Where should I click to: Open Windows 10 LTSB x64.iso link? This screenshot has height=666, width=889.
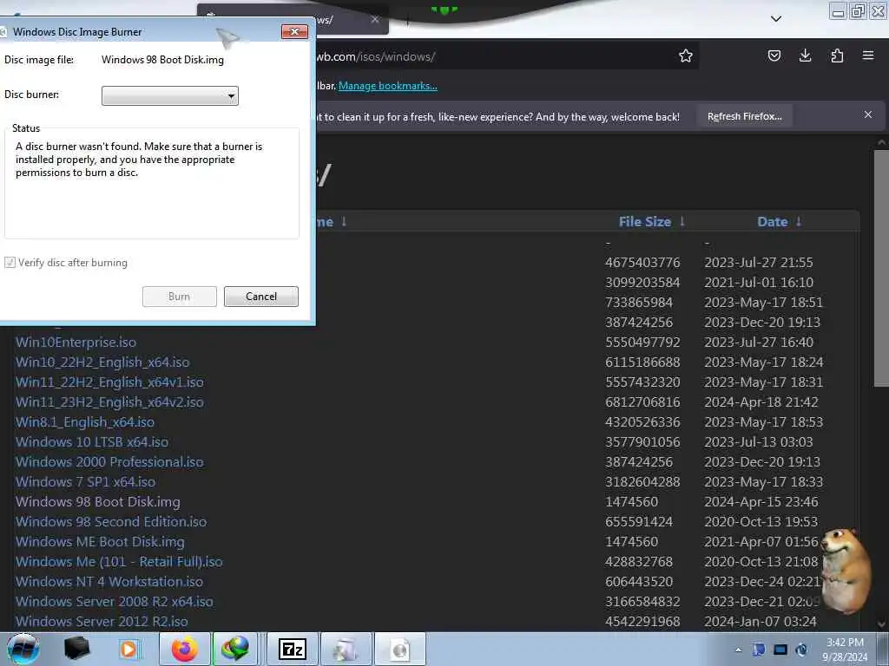91,441
